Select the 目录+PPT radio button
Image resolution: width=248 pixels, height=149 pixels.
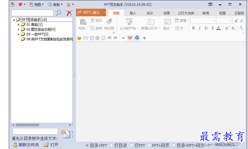pos(87,145)
